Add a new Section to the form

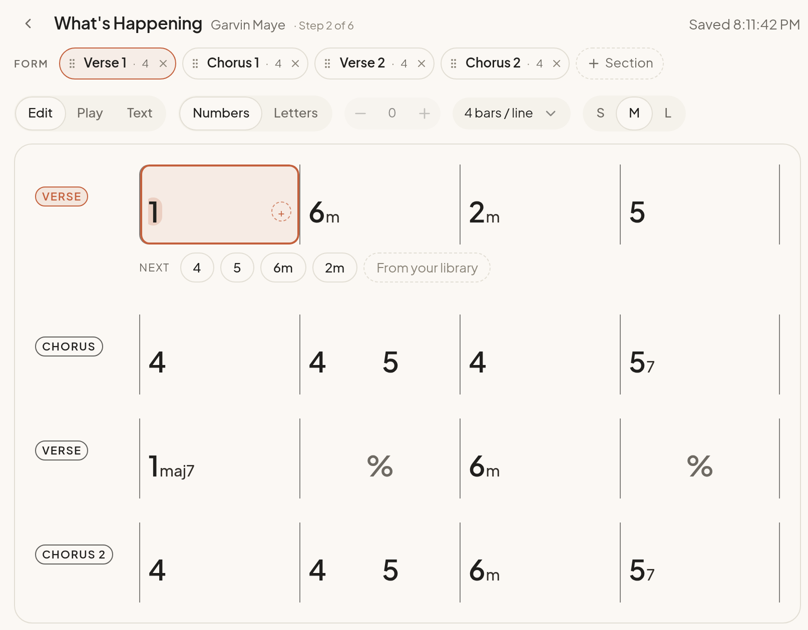coord(620,63)
